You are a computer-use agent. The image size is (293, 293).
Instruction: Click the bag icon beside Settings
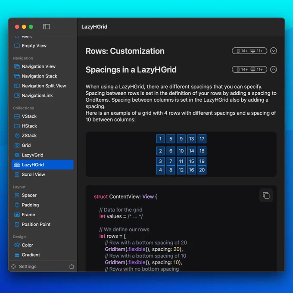click(72, 266)
